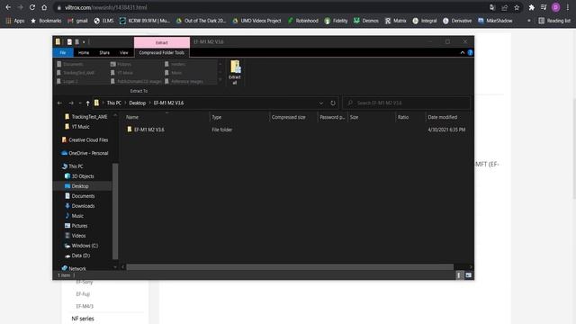The image size is (576, 324).
Task: Click the navigation pane vertical scrollbar
Action: coord(115,211)
